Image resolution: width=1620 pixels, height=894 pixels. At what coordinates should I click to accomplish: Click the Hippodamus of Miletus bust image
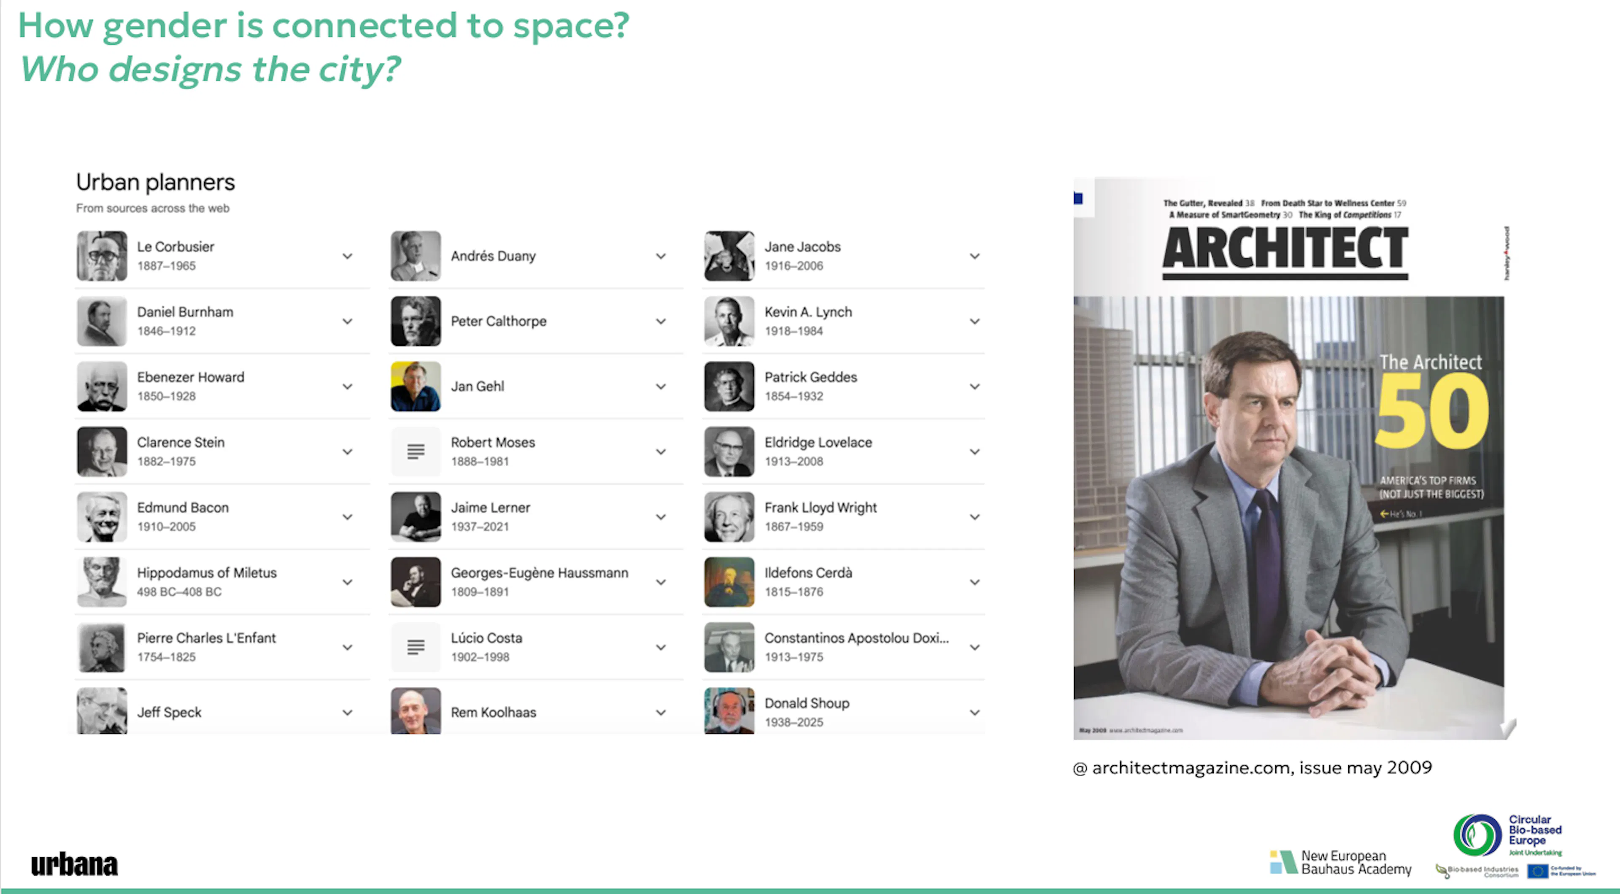(x=102, y=582)
